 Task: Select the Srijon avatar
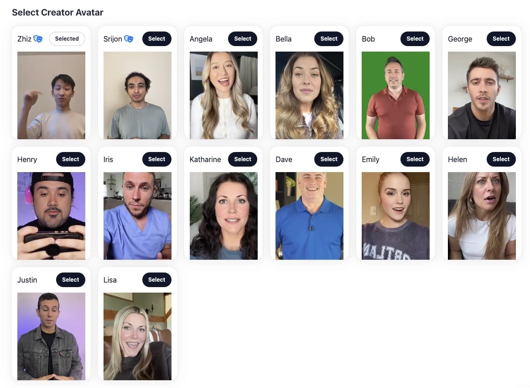pos(156,38)
